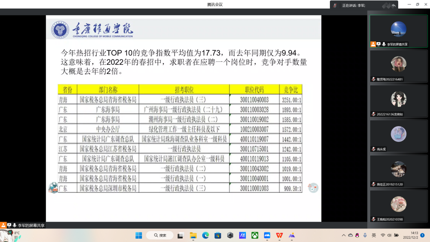The width and height of the screenshot is (430, 242).
Task: Launch WPS Office from the taskbar
Action: click(279, 235)
